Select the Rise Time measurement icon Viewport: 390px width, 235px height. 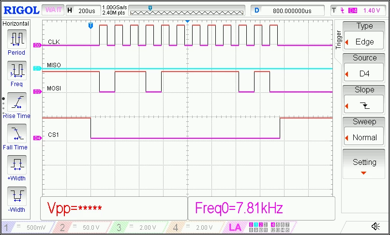click(16, 102)
